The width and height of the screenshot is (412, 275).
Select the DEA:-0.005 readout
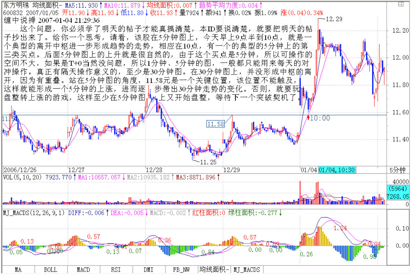pyautogui.click(x=127, y=213)
